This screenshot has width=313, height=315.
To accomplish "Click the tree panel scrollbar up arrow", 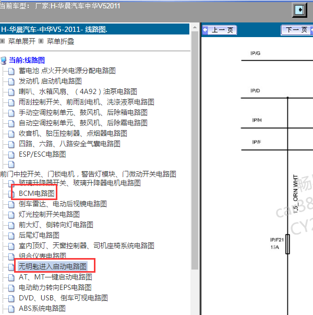I will [195, 27].
